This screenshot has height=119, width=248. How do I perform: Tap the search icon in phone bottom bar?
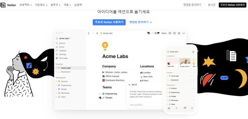pos(176,108)
